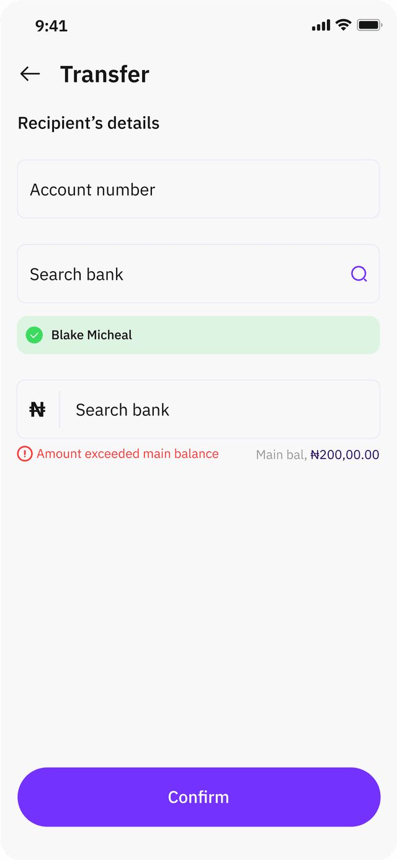Tap the 9:41 clock in status bar
Screen dimensions: 397x860
pos(51,26)
